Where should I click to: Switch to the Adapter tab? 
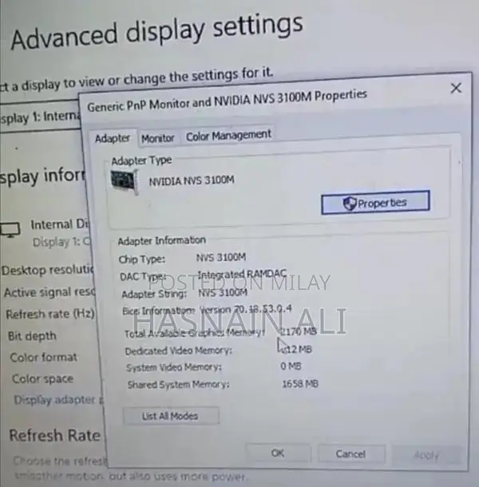tap(112, 138)
